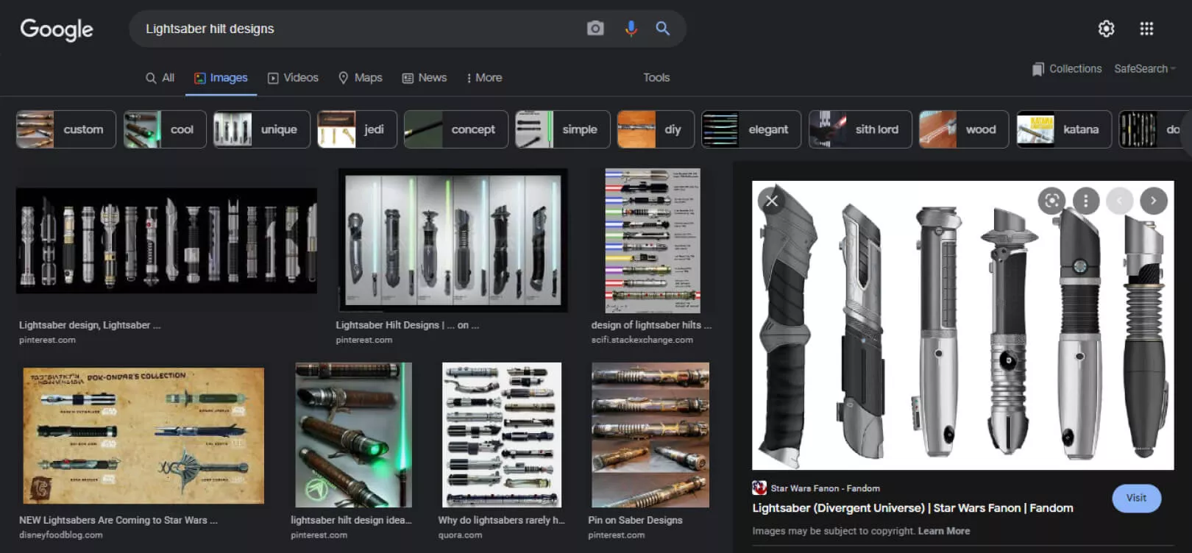
Task: Open the Tools filter options
Action: pyautogui.click(x=656, y=78)
